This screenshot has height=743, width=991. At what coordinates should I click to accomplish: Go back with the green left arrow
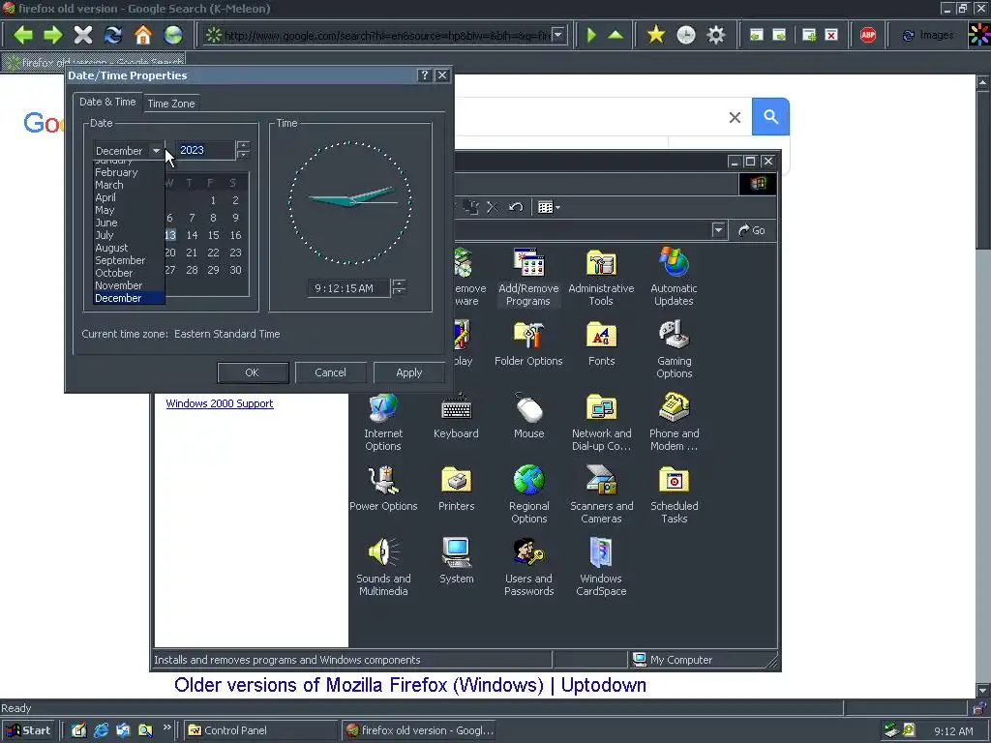pyautogui.click(x=23, y=35)
